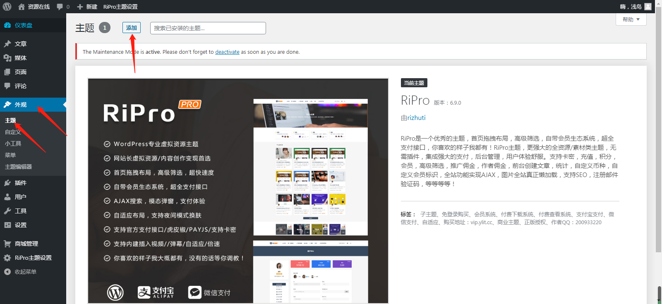Click 资源在线 site name in admin bar
The width and height of the screenshot is (662, 304).
(x=39, y=7)
